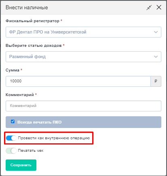Screen dimensions: 167x176
Task: Click the ruble currency icon
Action: [156, 81]
